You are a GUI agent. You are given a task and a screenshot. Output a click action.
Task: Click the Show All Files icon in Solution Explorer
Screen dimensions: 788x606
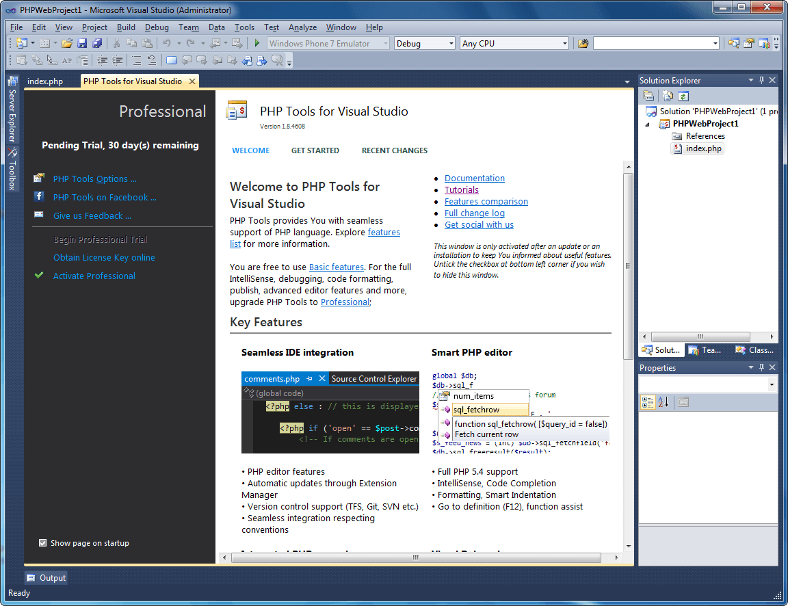click(668, 96)
